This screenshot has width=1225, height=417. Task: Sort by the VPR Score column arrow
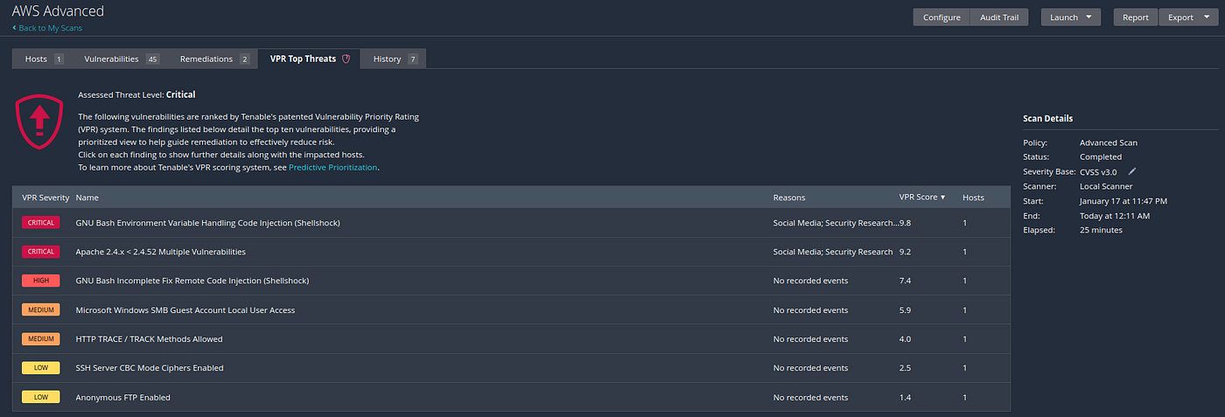[x=943, y=198]
